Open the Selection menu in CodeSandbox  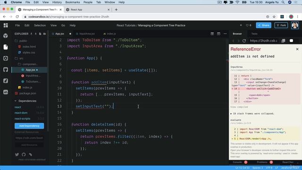tap(40, 25)
